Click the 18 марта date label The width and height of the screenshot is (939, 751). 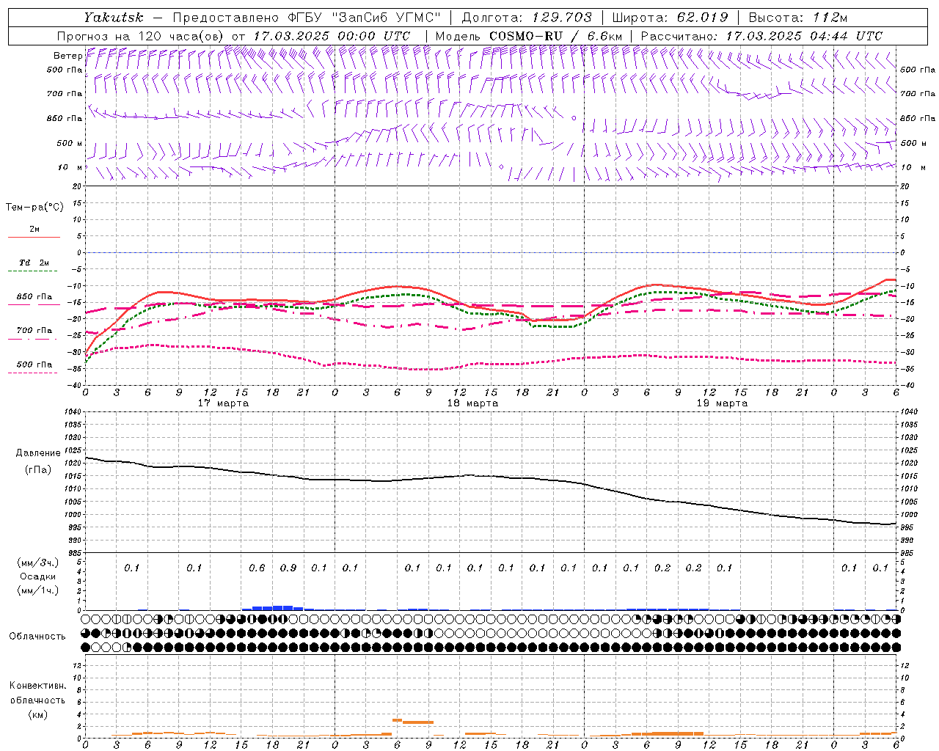click(x=472, y=403)
